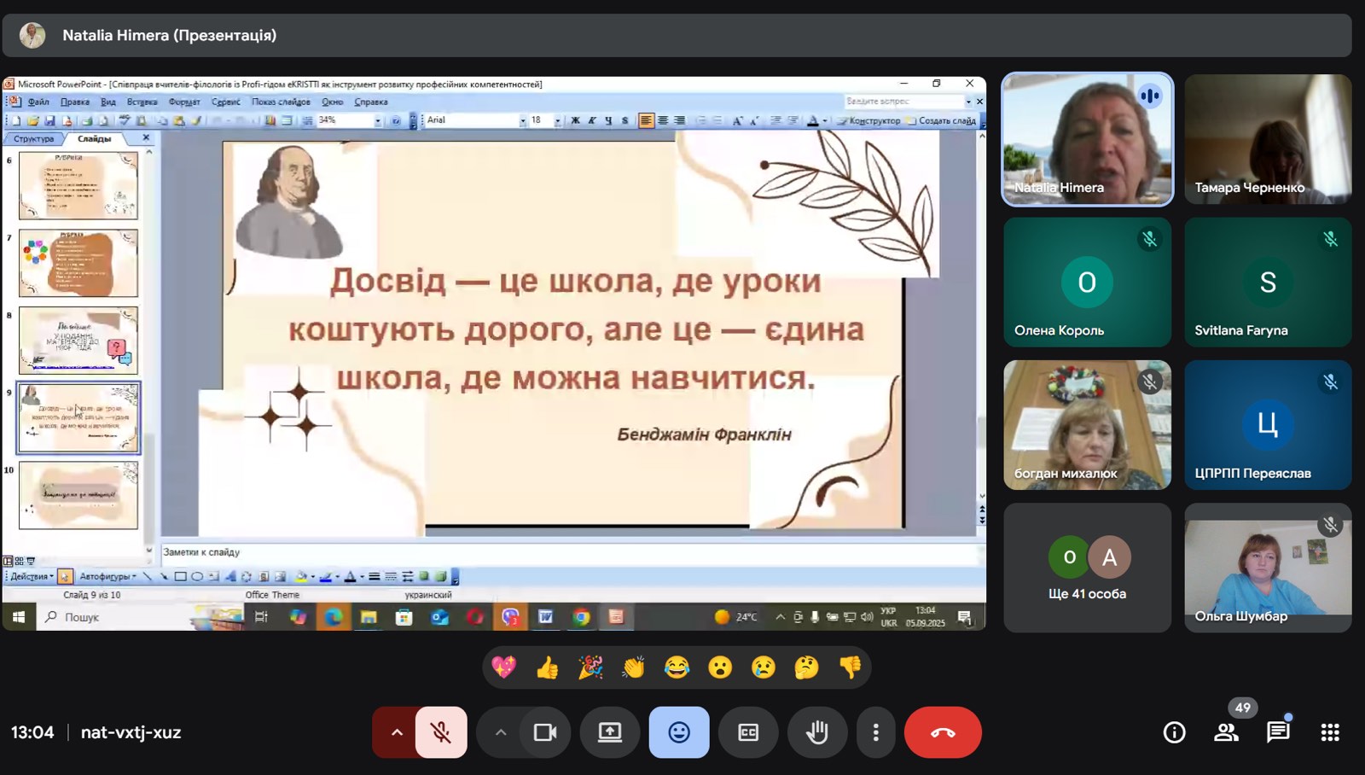The height and width of the screenshot is (775, 1365).
Task: Select the Rectangle drawing tool
Action: pyautogui.click(x=180, y=577)
